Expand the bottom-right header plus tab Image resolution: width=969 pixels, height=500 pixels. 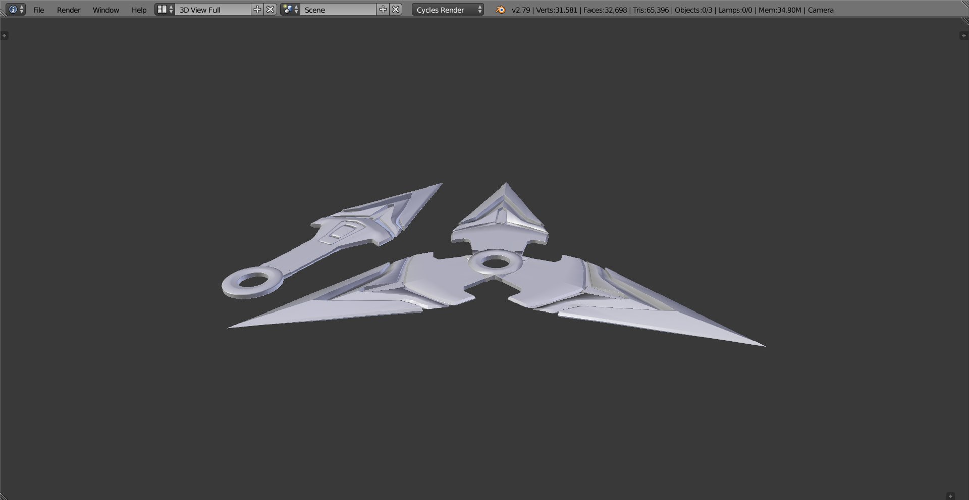click(951, 496)
